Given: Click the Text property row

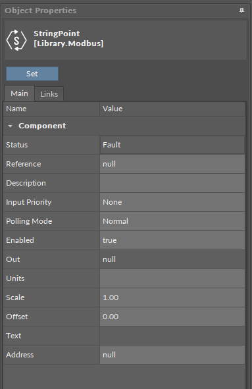Looking at the screenshot, I should 124,336.
